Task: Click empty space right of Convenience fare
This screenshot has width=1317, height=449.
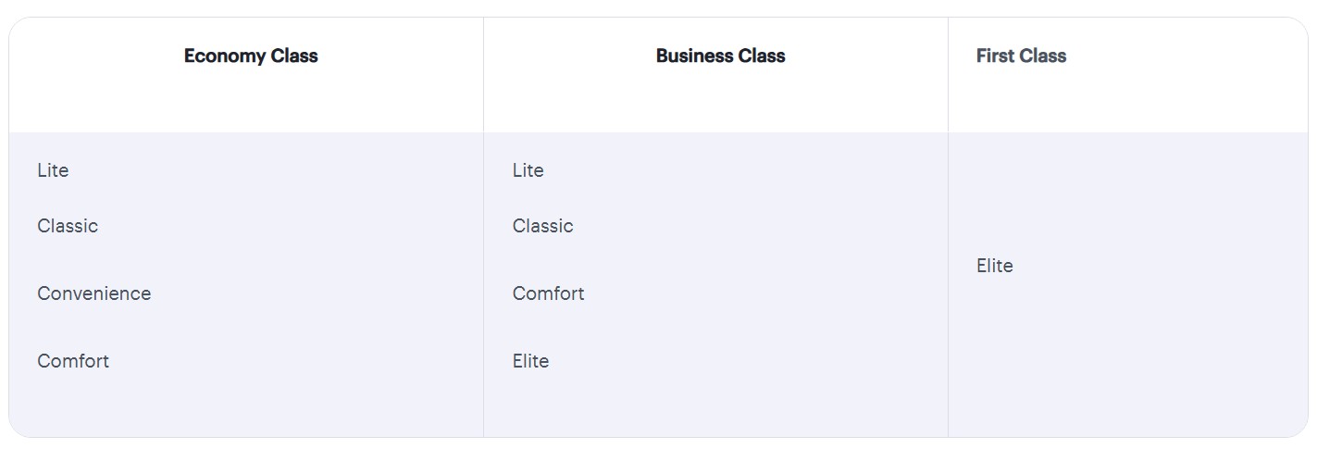Action: tap(315, 293)
